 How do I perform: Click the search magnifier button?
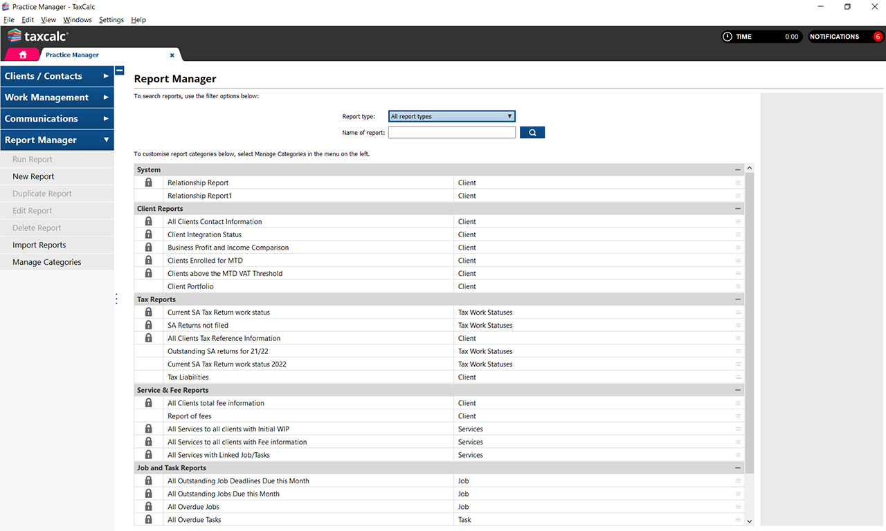point(532,132)
